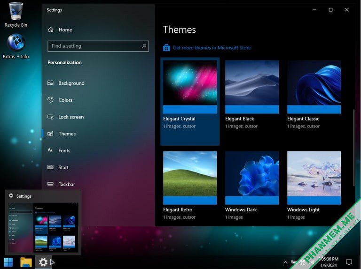Click the Microsoft Store bag icon
Screen dimensions: 361x269
(x=166, y=48)
